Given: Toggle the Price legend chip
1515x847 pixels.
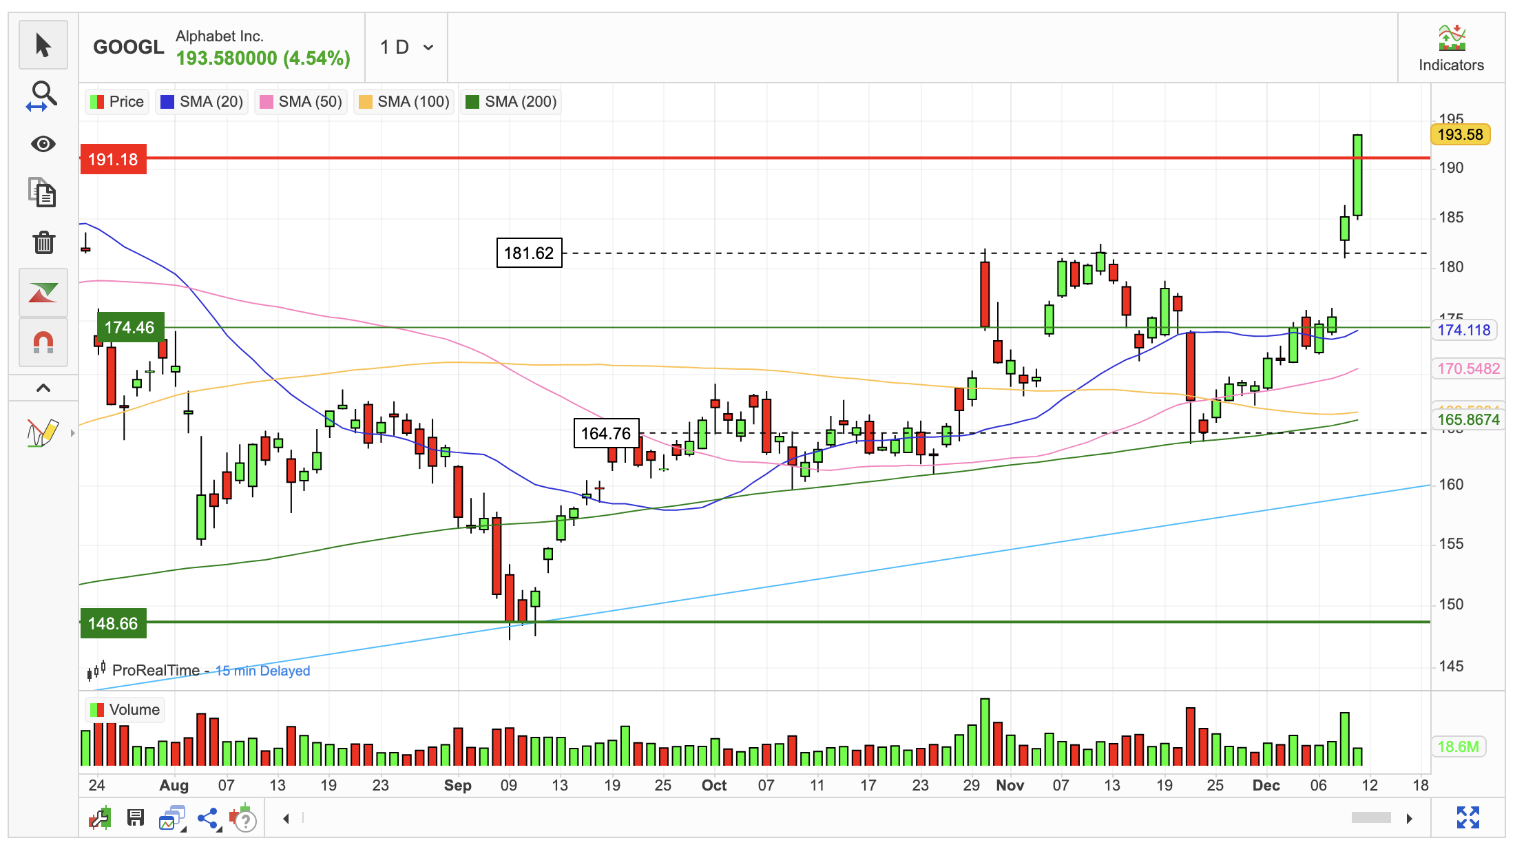Looking at the screenshot, I should pos(117,102).
